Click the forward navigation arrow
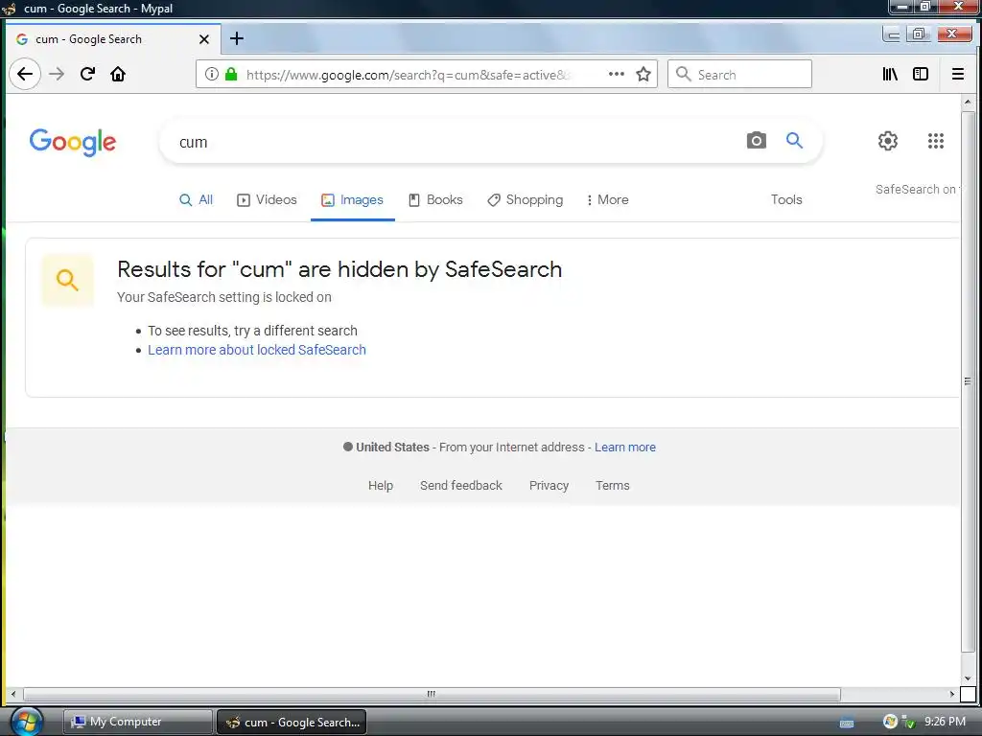The image size is (982, 736). coord(57,74)
